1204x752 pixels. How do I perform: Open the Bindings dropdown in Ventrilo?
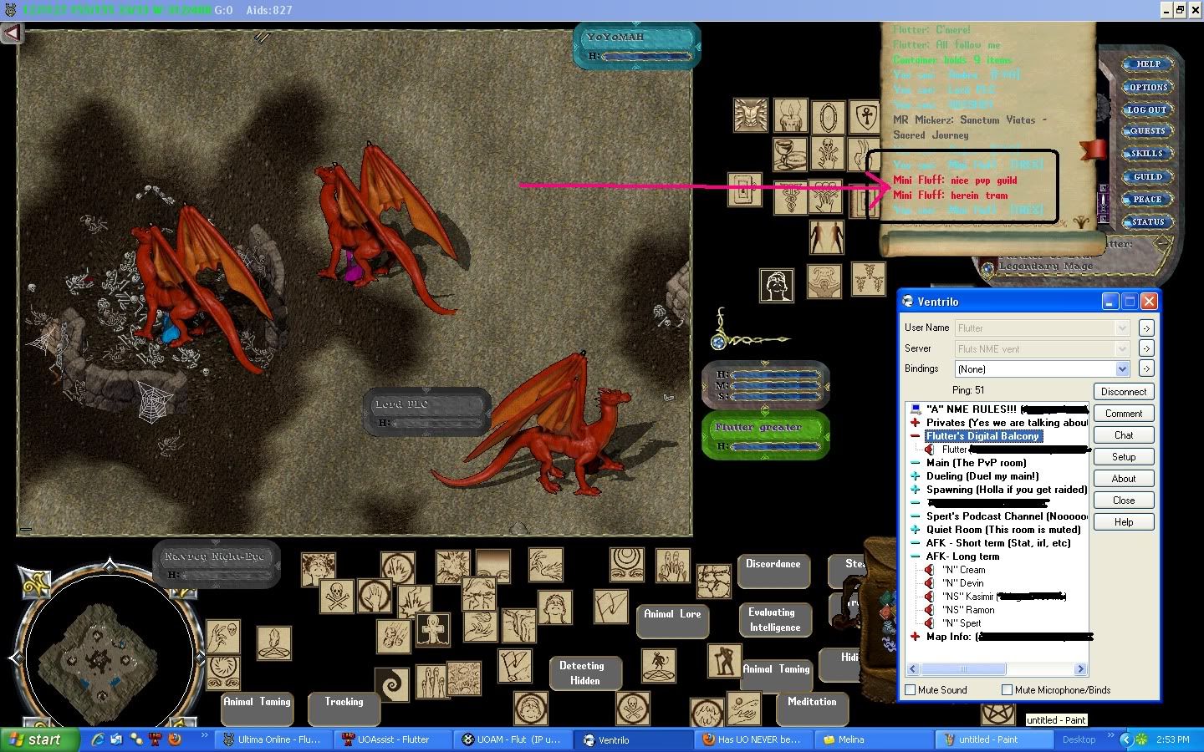[1123, 368]
